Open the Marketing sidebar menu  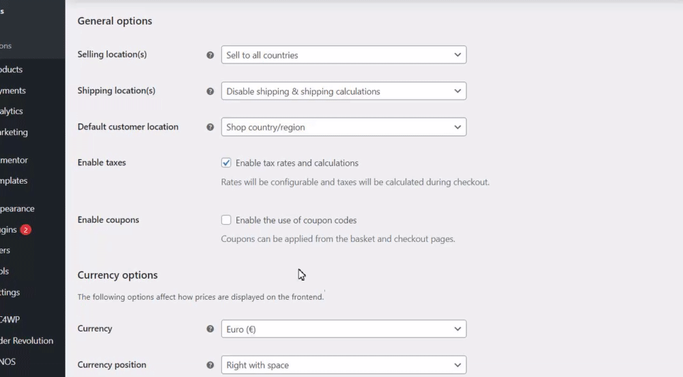tap(14, 132)
